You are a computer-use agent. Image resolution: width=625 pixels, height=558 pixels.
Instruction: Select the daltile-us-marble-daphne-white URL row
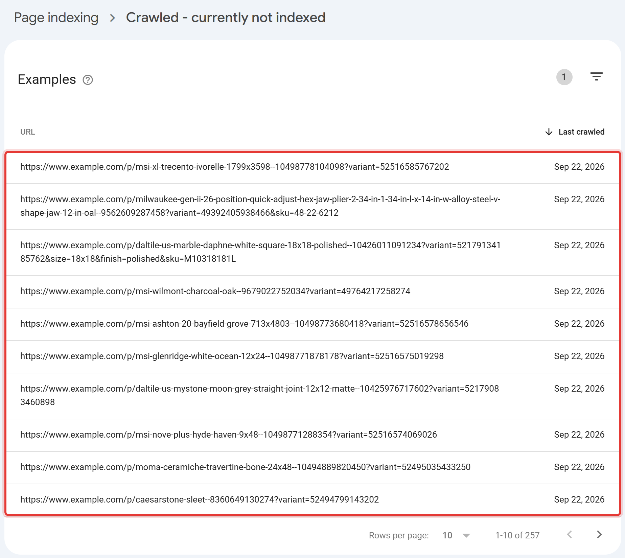(313, 253)
